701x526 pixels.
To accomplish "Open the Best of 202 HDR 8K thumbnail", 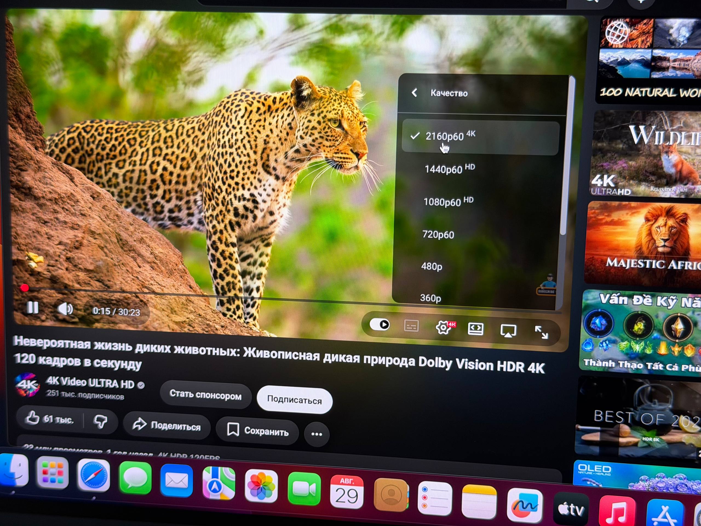I will tap(639, 417).
